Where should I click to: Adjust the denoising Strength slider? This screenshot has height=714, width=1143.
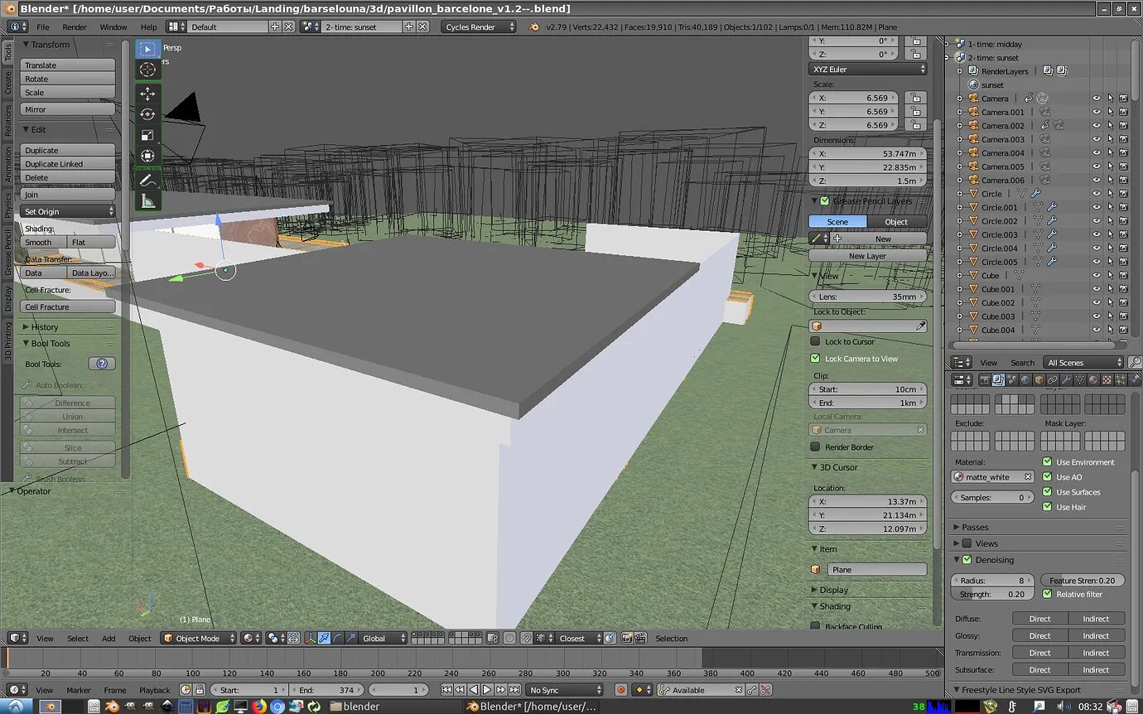992,595
